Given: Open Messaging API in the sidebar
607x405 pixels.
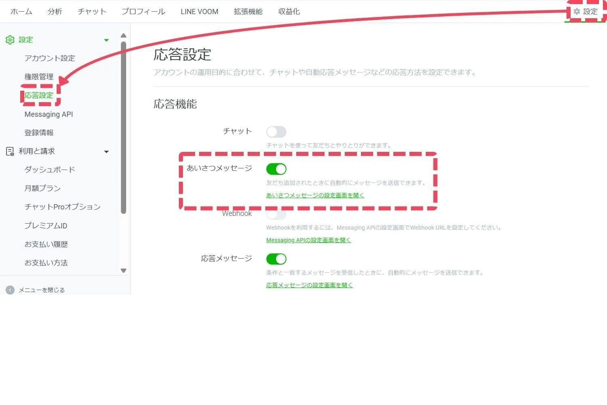Looking at the screenshot, I should (49, 114).
